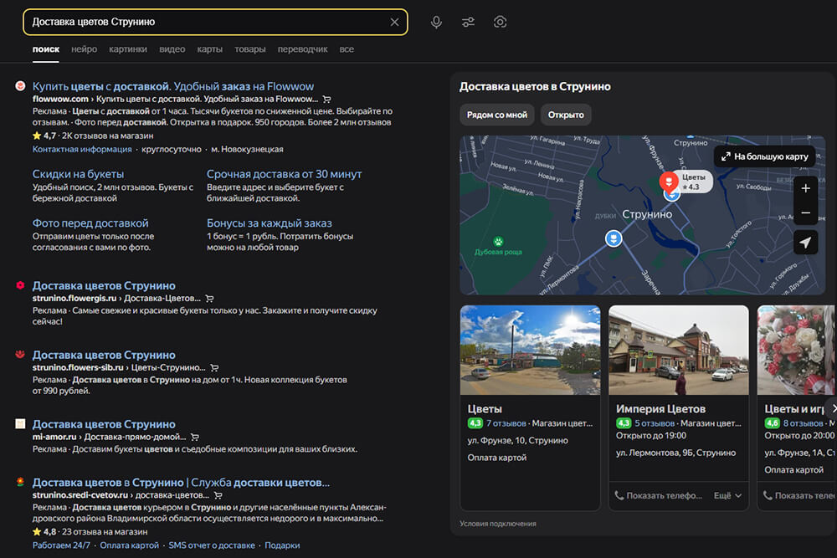The height and width of the screenshot is (558, 837).
Task: Open the 'карты' tab
Action: pos(210,49)
